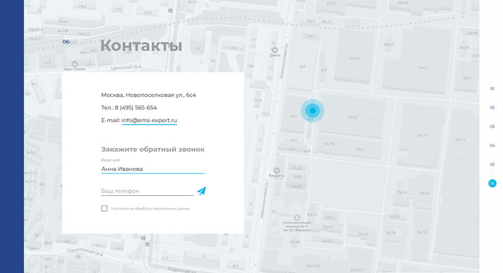
Task: Click the Диски shop icon on map
Action: coord(275,50)
